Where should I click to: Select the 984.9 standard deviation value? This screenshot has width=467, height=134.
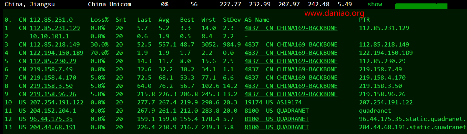[232, 44]
